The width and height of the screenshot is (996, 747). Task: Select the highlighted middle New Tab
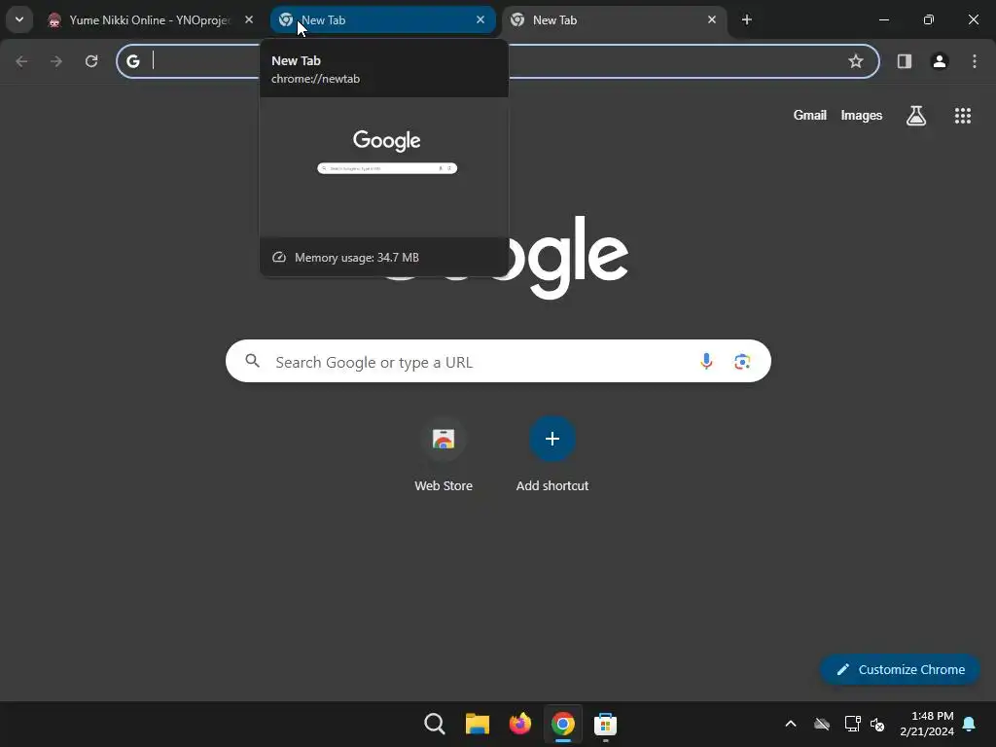pyautogui.click(x=383, y=19)
